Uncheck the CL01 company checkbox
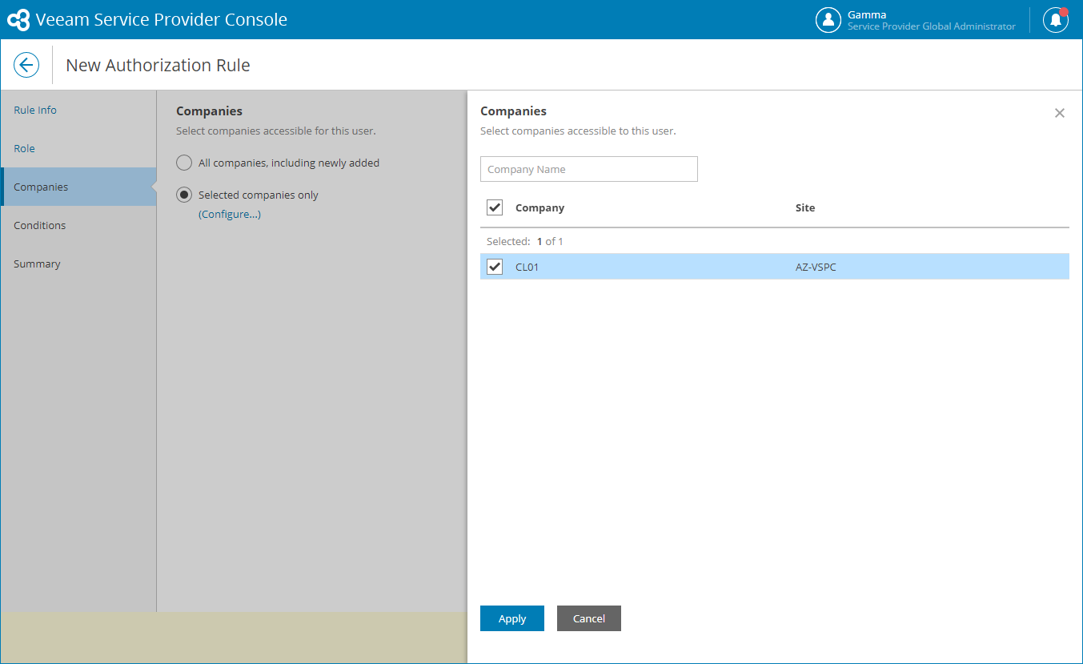 (x=495, y=267)
